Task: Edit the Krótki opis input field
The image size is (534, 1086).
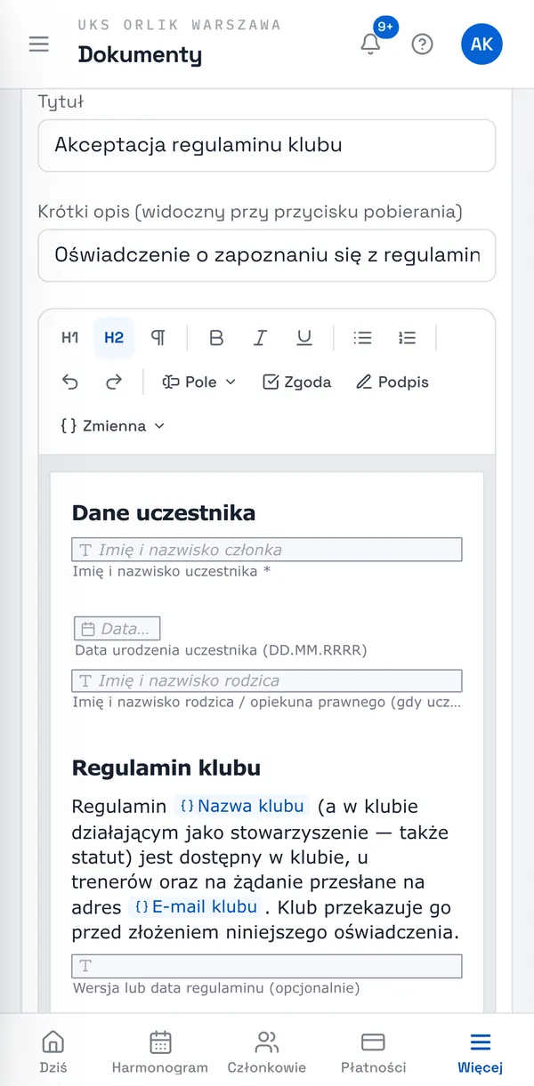Action: pyautogui.click(x=266, y=255)
